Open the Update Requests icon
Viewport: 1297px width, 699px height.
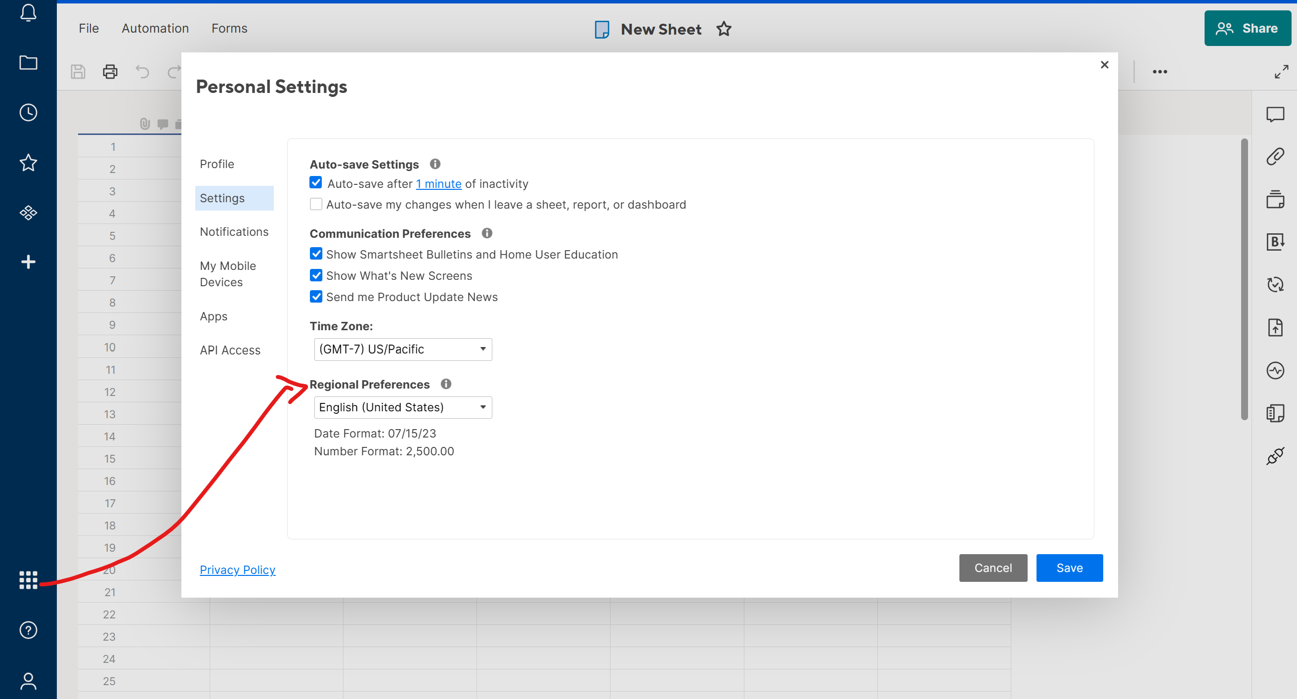[x=1275, y=285]
